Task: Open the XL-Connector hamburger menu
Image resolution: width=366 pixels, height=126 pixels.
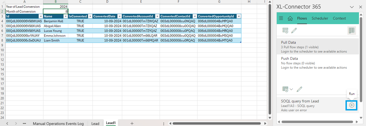Action: pos(281,18)
